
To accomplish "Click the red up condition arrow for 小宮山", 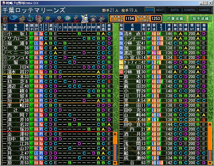I will point(148,58).
